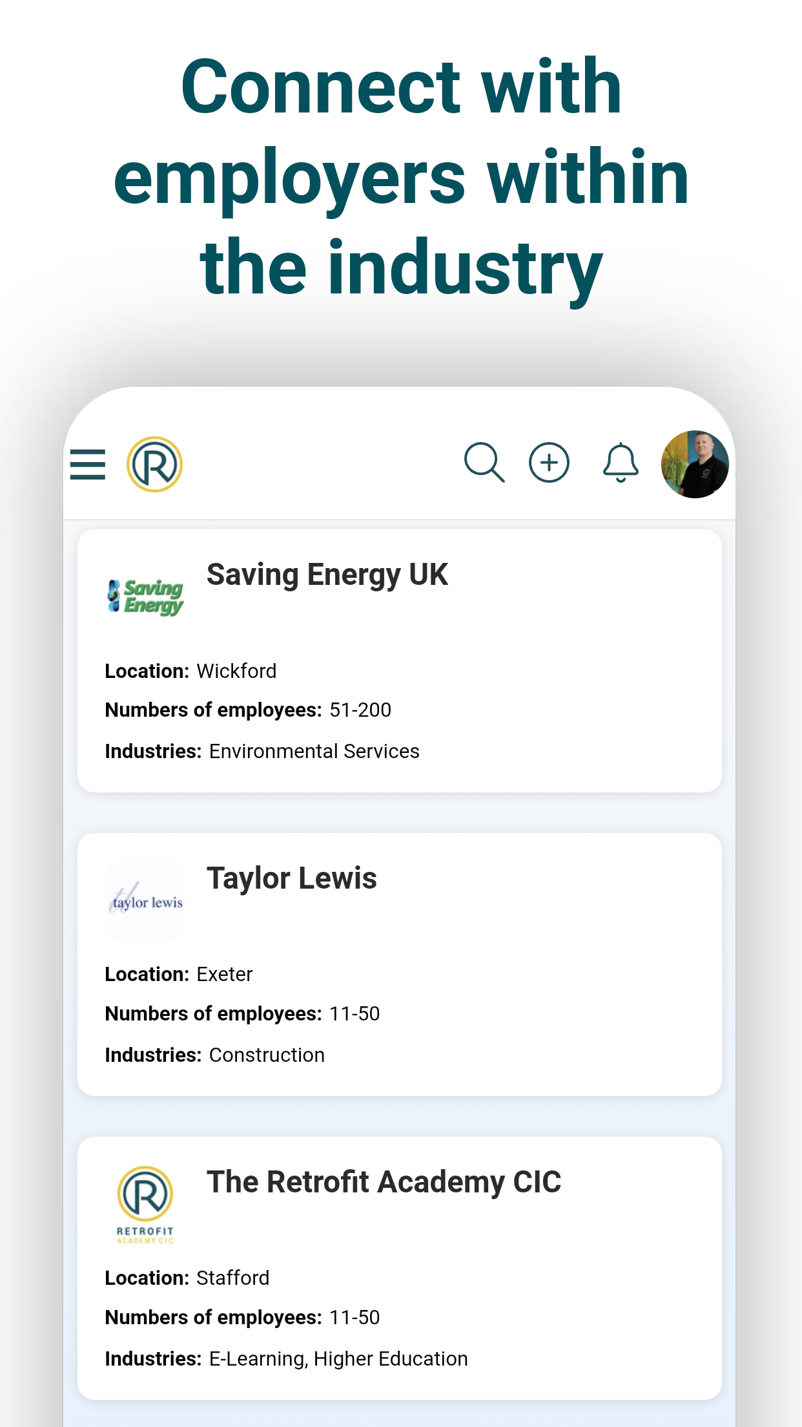
Task: Tap the Retrofit Academy R logo
Action: [155, 464]
